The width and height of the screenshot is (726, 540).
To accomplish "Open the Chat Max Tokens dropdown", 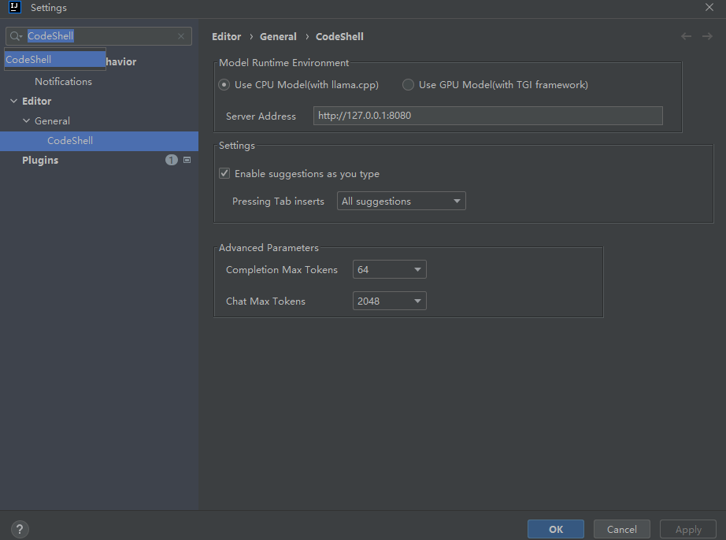I will 390,301.
